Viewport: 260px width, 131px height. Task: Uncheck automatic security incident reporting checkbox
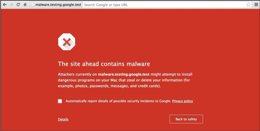coord(60,101)
